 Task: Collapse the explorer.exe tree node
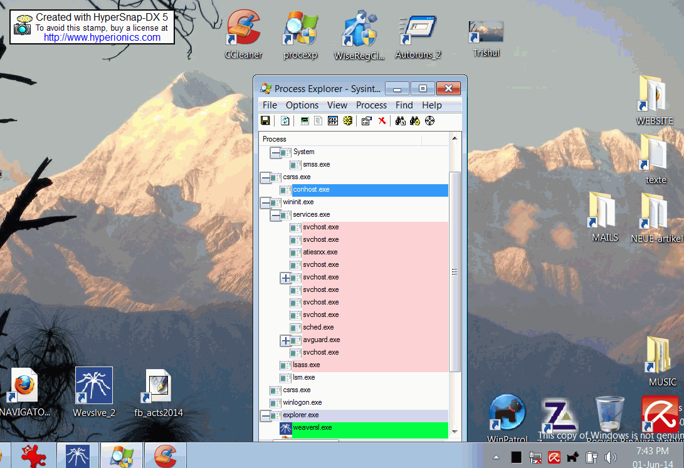(x=265, y=416)
